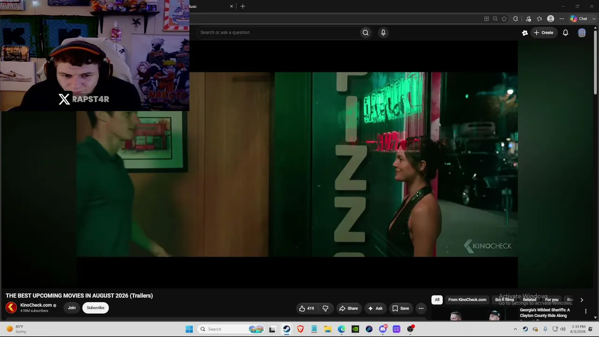Save the video to a playlist

(x=401, y=308)
